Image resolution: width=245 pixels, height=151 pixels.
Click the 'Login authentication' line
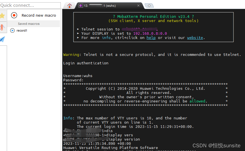tap(86, 63)
